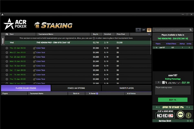Image resolution: width=194 pixels, height=129 pixels.
Task: Click the BUY 1% button
Action: click(173, 100)
